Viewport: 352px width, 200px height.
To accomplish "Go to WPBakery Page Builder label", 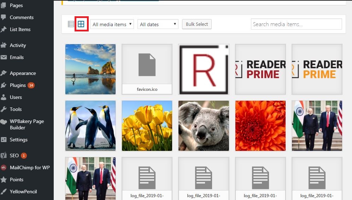I will point(27,124).
